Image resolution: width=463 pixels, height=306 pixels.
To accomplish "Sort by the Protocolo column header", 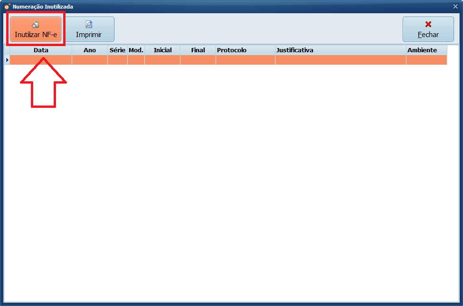I will point(245,50).
